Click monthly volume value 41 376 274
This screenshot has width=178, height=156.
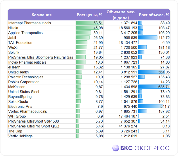(x=128, y=126)
